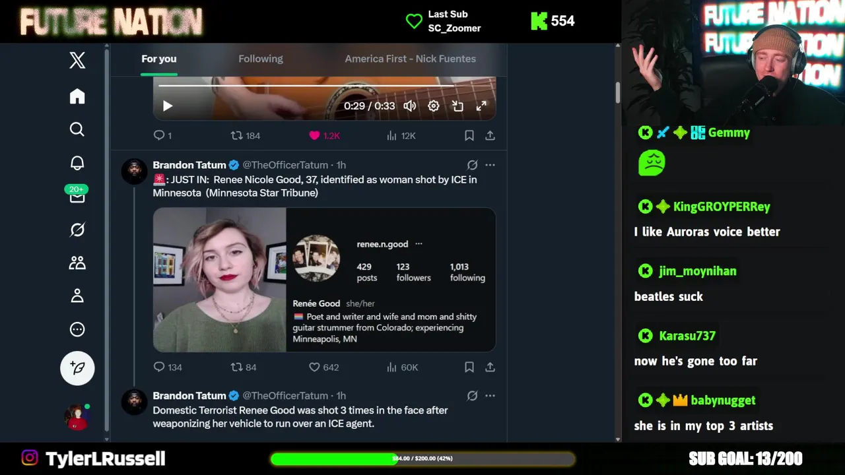Open the More circle menu in sidebar
845x475 pixels.
click(x=77, y=329)
